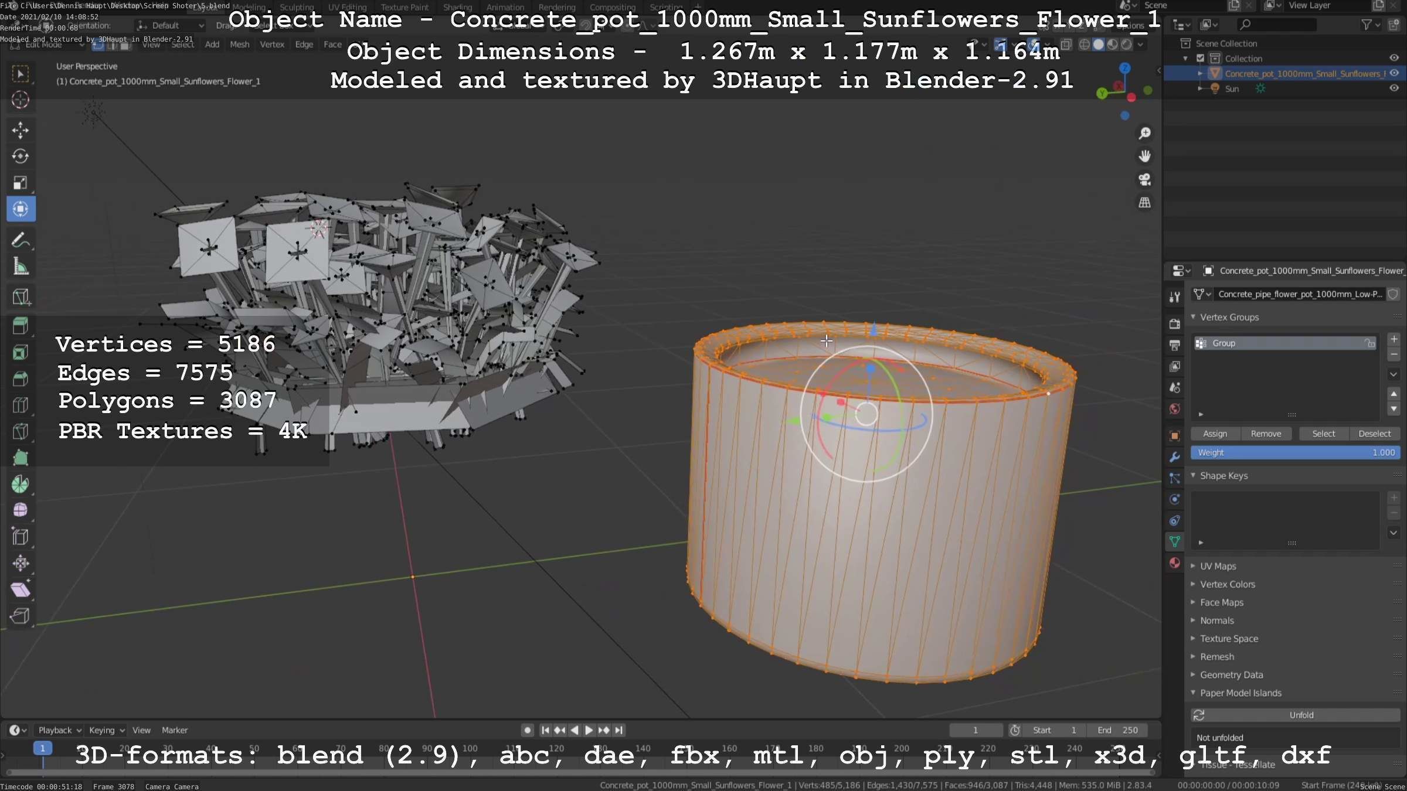Open the Edge menu

[x=304, y=45]
